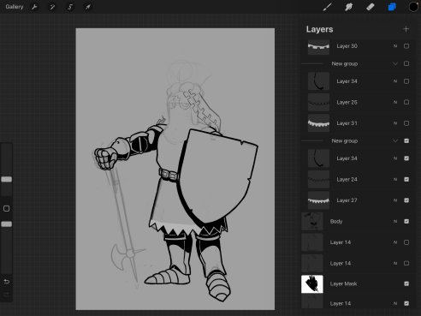Hide the Body layer
This screenshot has width=421, height=316.
tap(406, 221)
